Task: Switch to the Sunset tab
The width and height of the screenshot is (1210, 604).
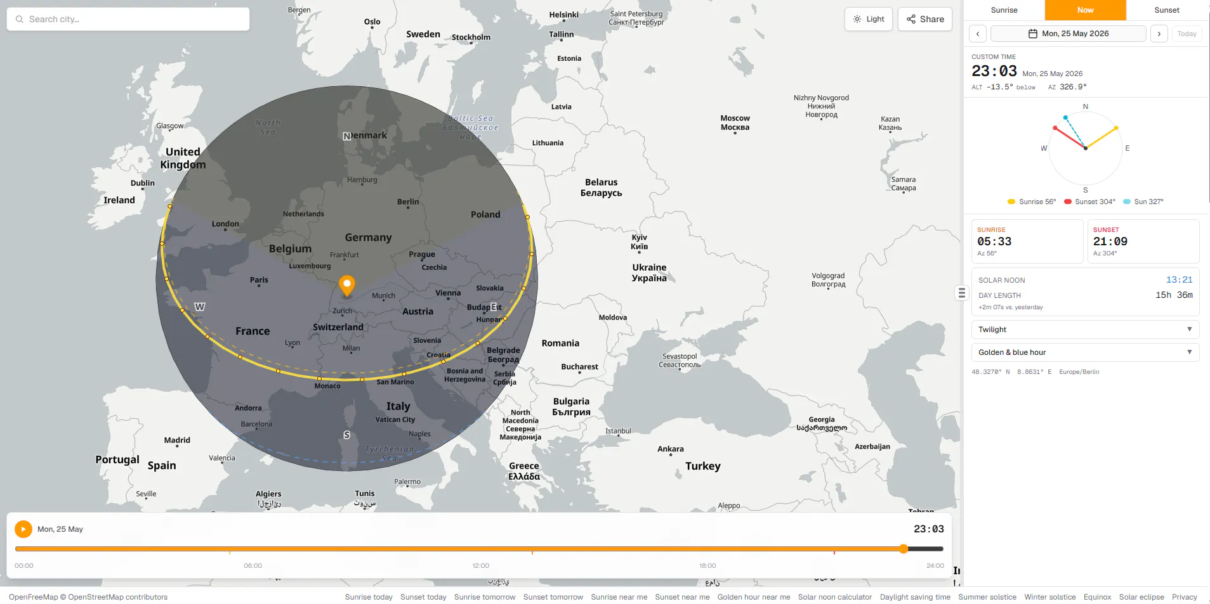Action: 1166,10
